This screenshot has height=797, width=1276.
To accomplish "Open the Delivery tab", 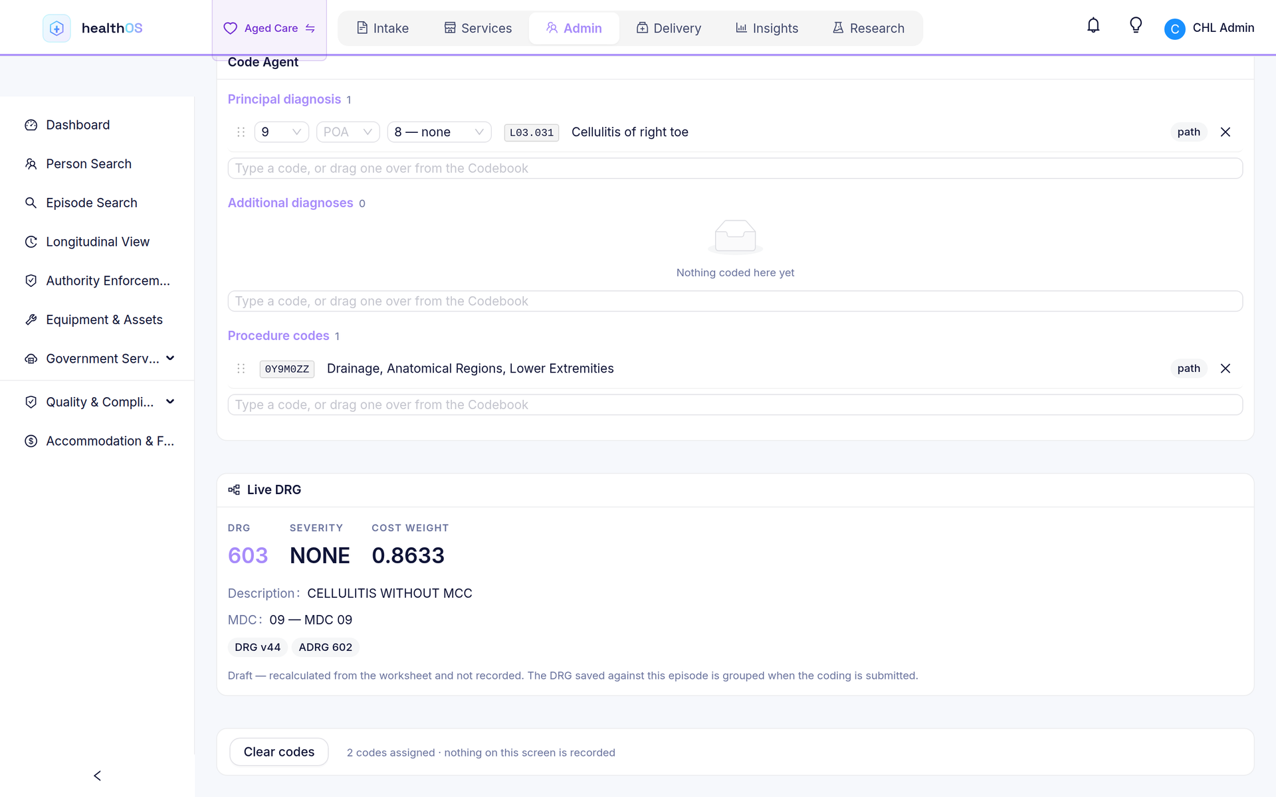I will (669, 28).
